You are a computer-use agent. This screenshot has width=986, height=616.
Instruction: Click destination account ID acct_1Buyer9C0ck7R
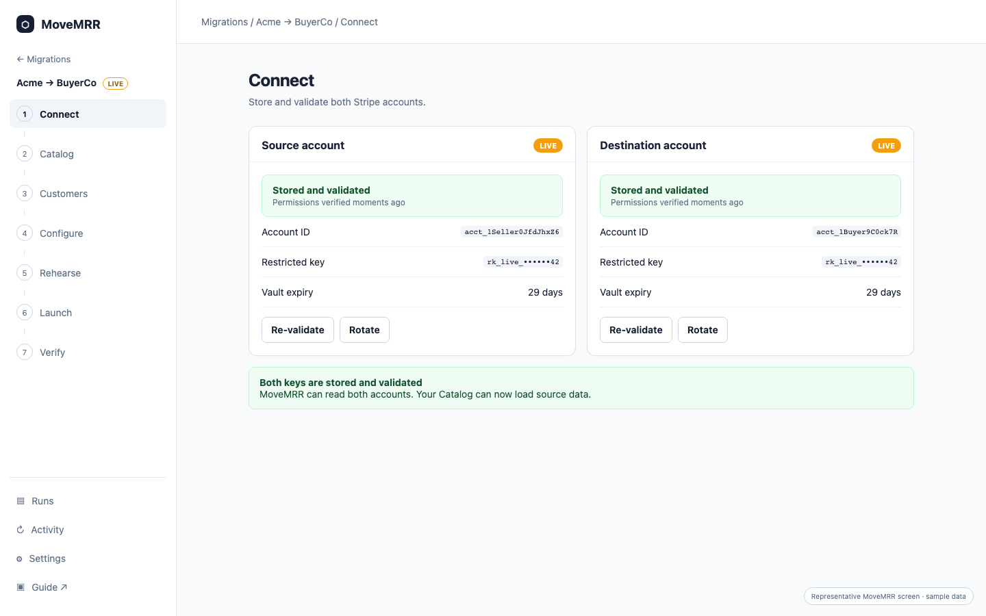(857, 232)
